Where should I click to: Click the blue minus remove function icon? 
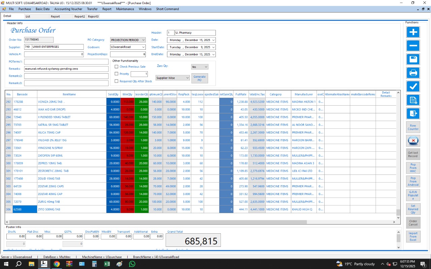click(x=413, y=46)
